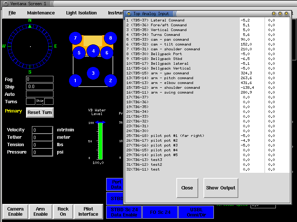This screenshot has width=297, height=222.
Task: Click thruster circle number 5
Action: [79, 53]
